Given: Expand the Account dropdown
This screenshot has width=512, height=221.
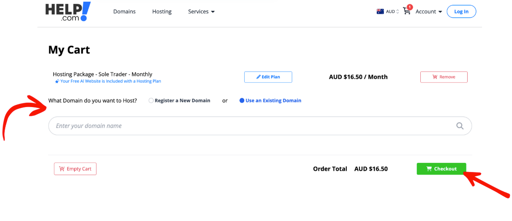Looking at the screenshot, I should pos(429,12).
